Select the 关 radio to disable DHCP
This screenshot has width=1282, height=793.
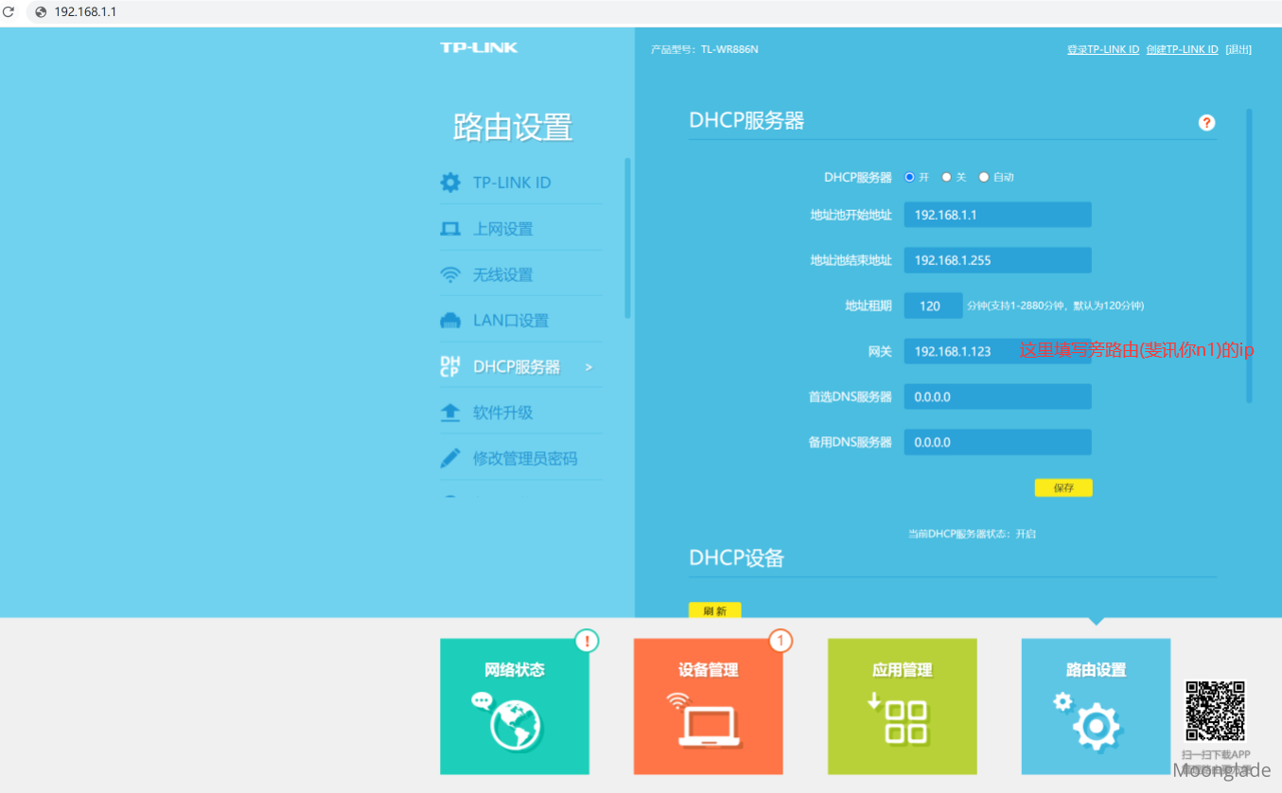point(946,177)
